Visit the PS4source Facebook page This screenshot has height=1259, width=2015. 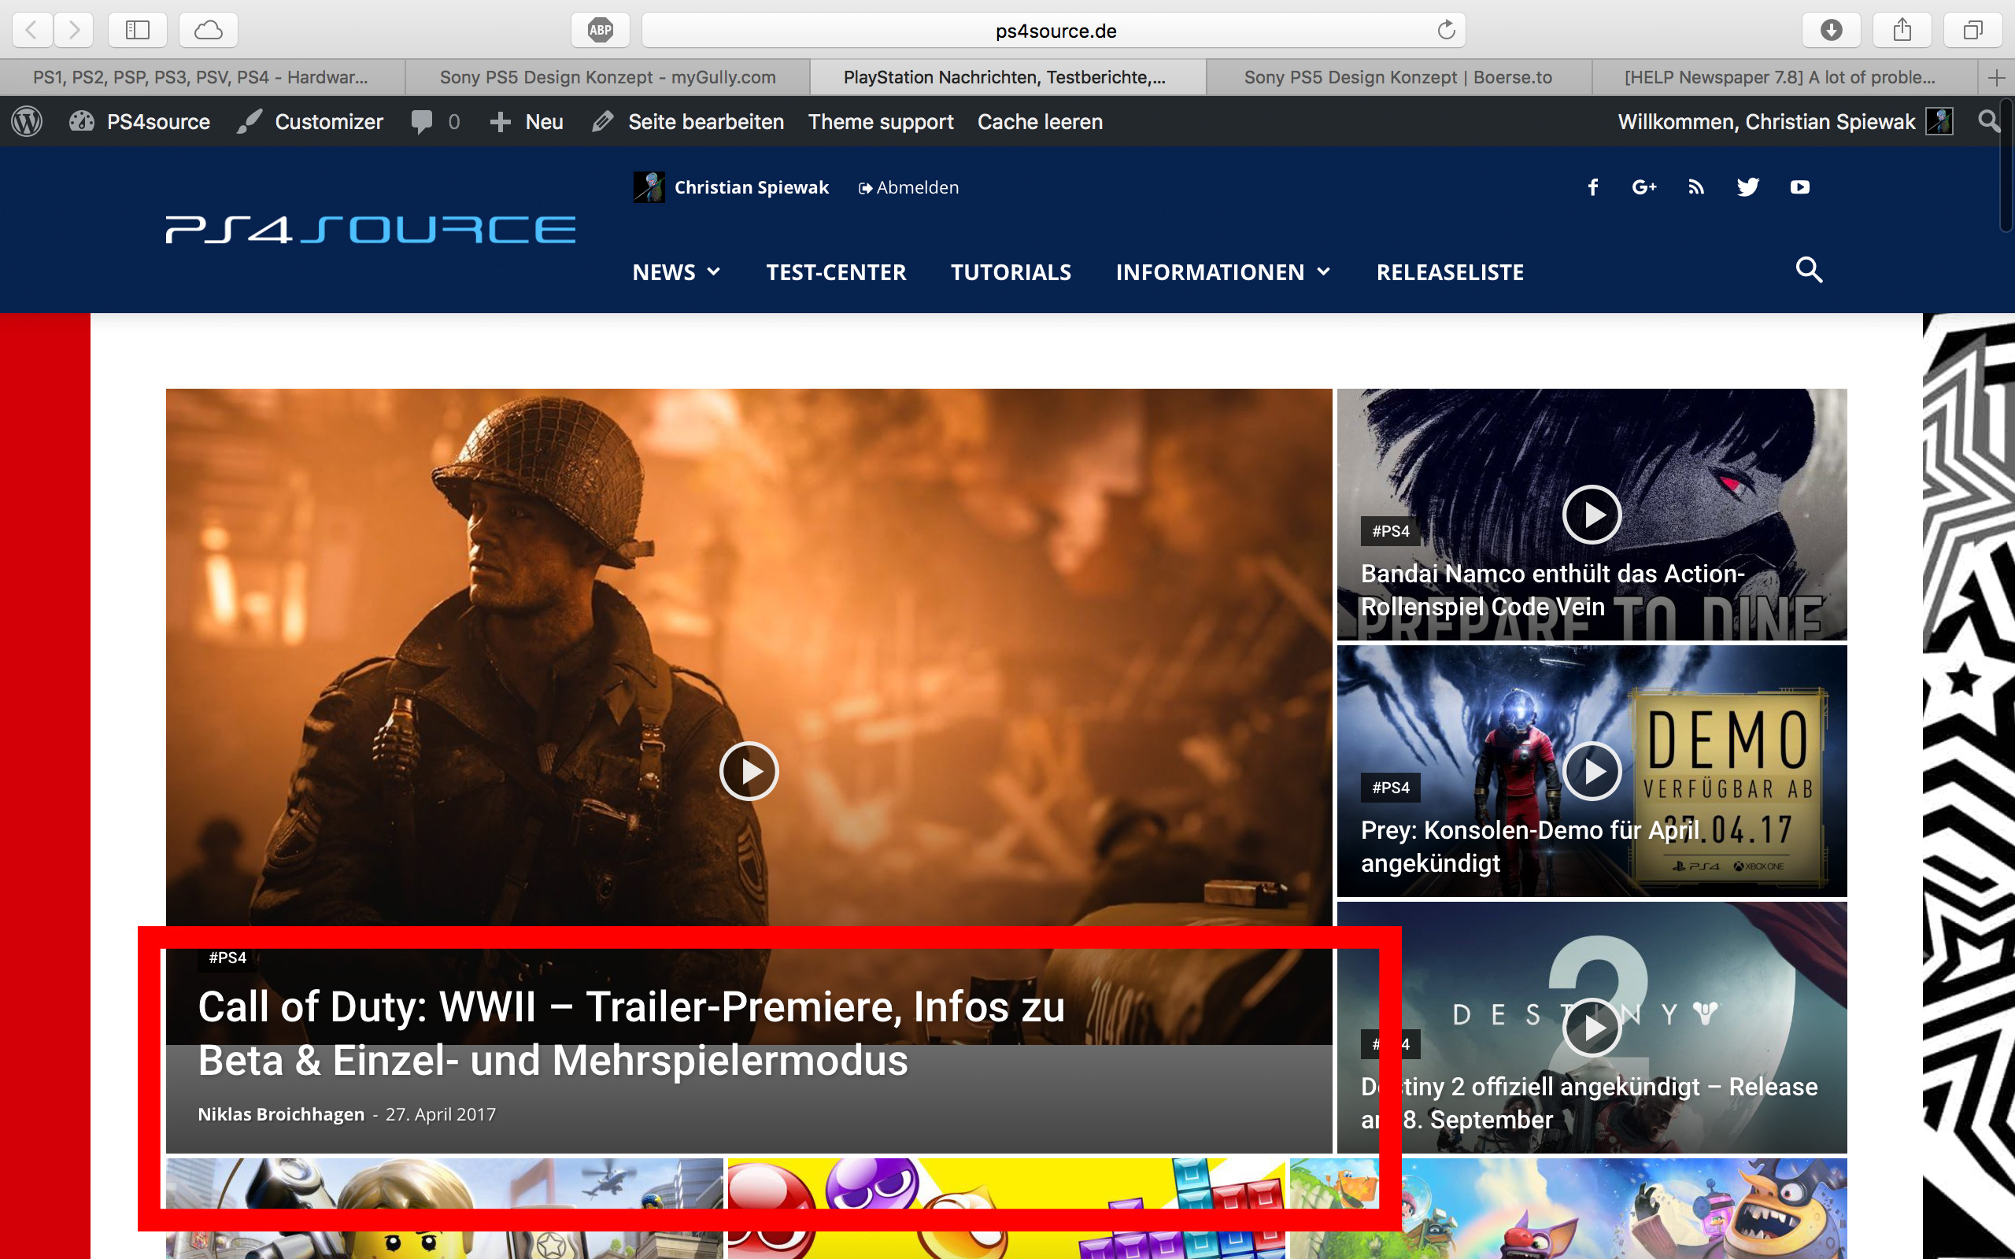click(x=1593, y=187)
